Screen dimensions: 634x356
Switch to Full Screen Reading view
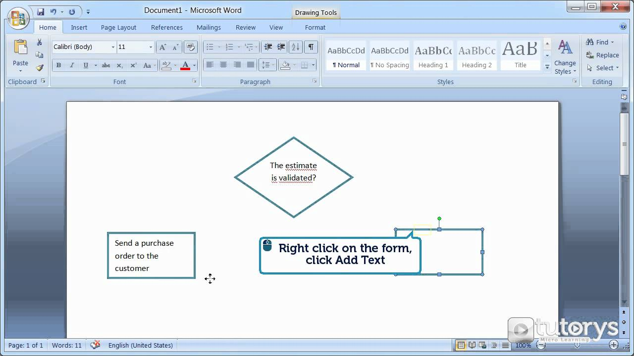472,345
